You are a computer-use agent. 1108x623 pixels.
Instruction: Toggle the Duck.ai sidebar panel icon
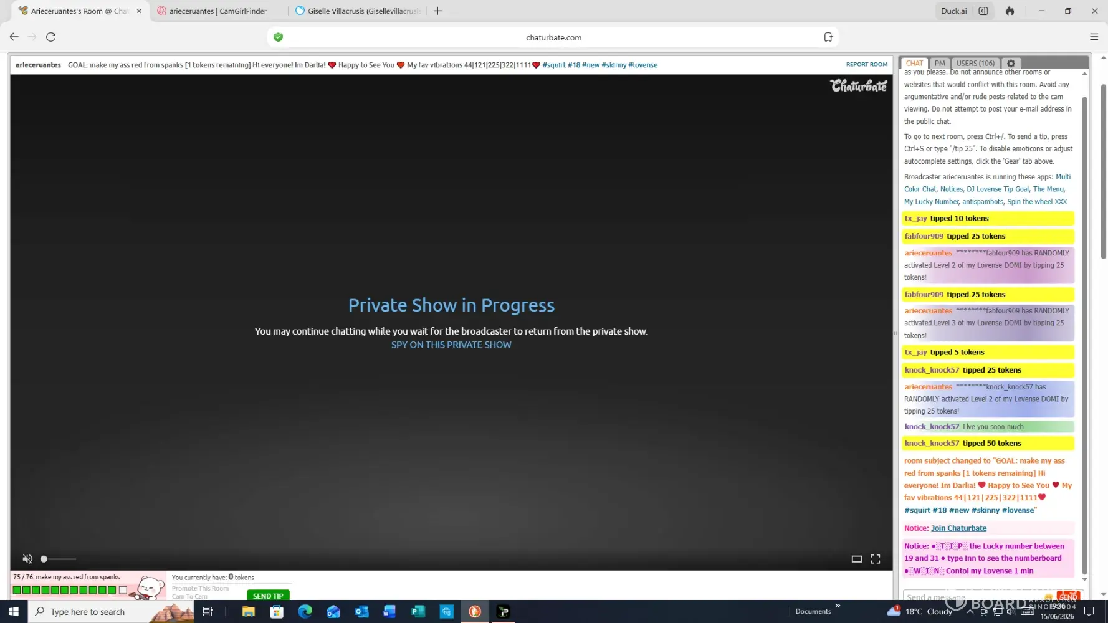(983, 11)
